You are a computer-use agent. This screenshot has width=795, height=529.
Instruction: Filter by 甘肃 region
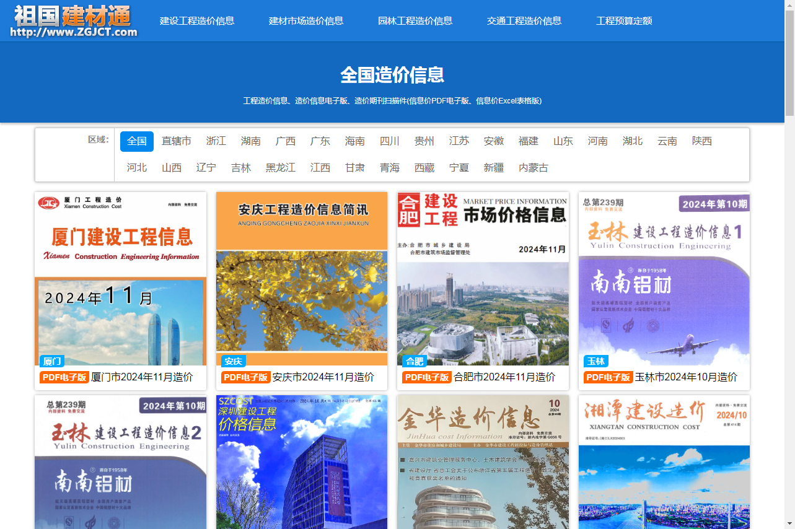pos(355,168)
